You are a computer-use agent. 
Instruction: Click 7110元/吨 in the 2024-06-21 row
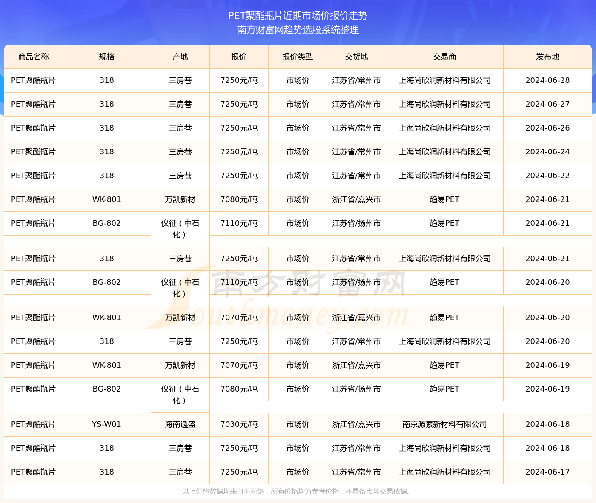coord(239,223)
